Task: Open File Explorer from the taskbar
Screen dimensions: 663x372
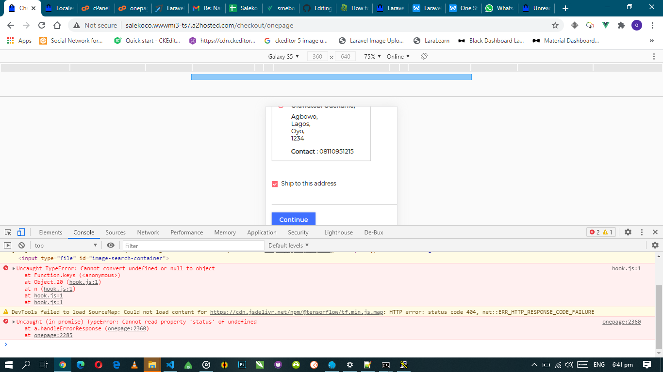Action: coord(152,365)
